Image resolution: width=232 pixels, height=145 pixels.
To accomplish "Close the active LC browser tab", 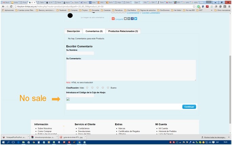I will [35, 2].
